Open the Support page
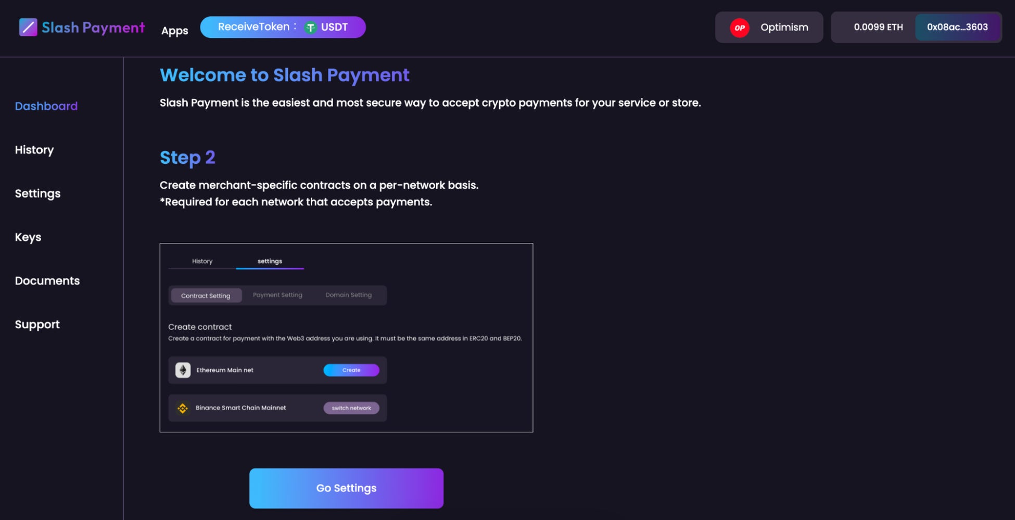The image size is (1015, 520). (x=37, y=324)
